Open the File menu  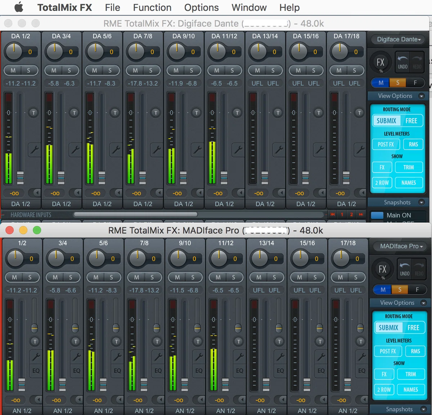[x=112, y=8]
